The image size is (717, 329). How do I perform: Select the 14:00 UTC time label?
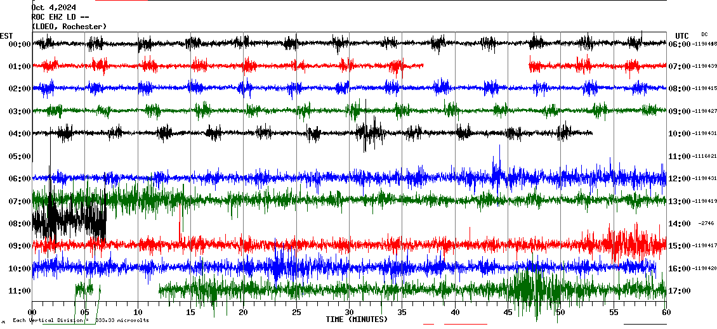[679, 224]
